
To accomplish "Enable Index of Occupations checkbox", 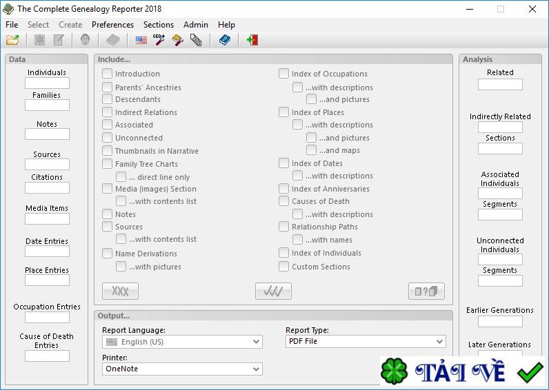I will [x=283, y=74].
